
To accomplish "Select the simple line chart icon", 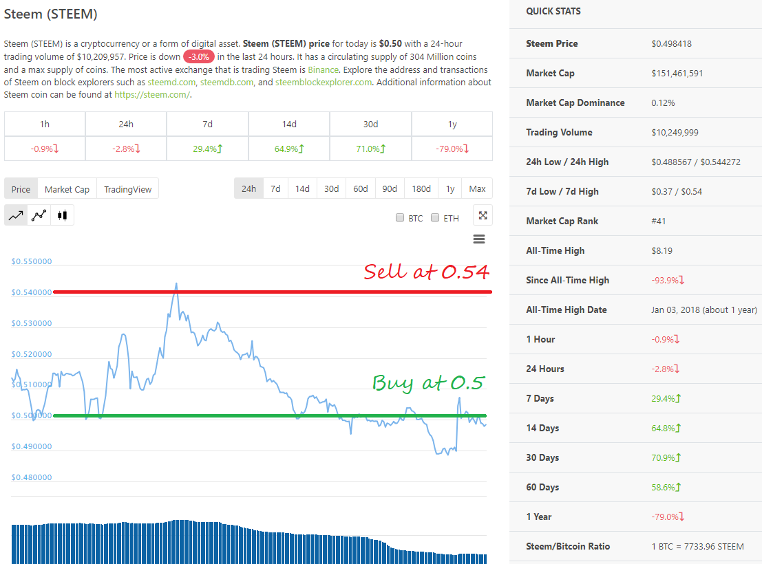I will tap(16, 215).
